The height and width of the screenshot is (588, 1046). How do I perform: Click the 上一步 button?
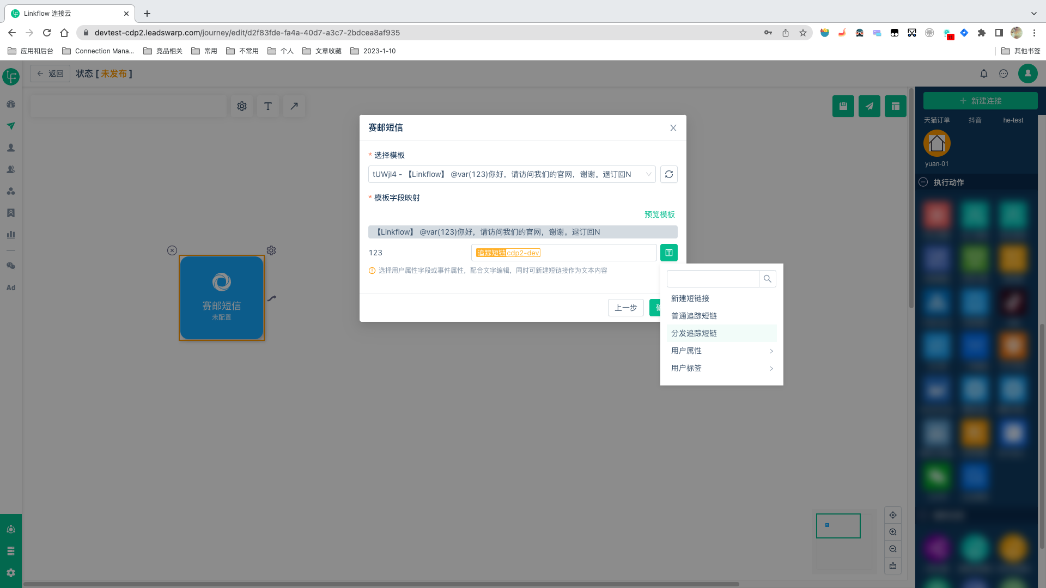[x=625, y=308]
